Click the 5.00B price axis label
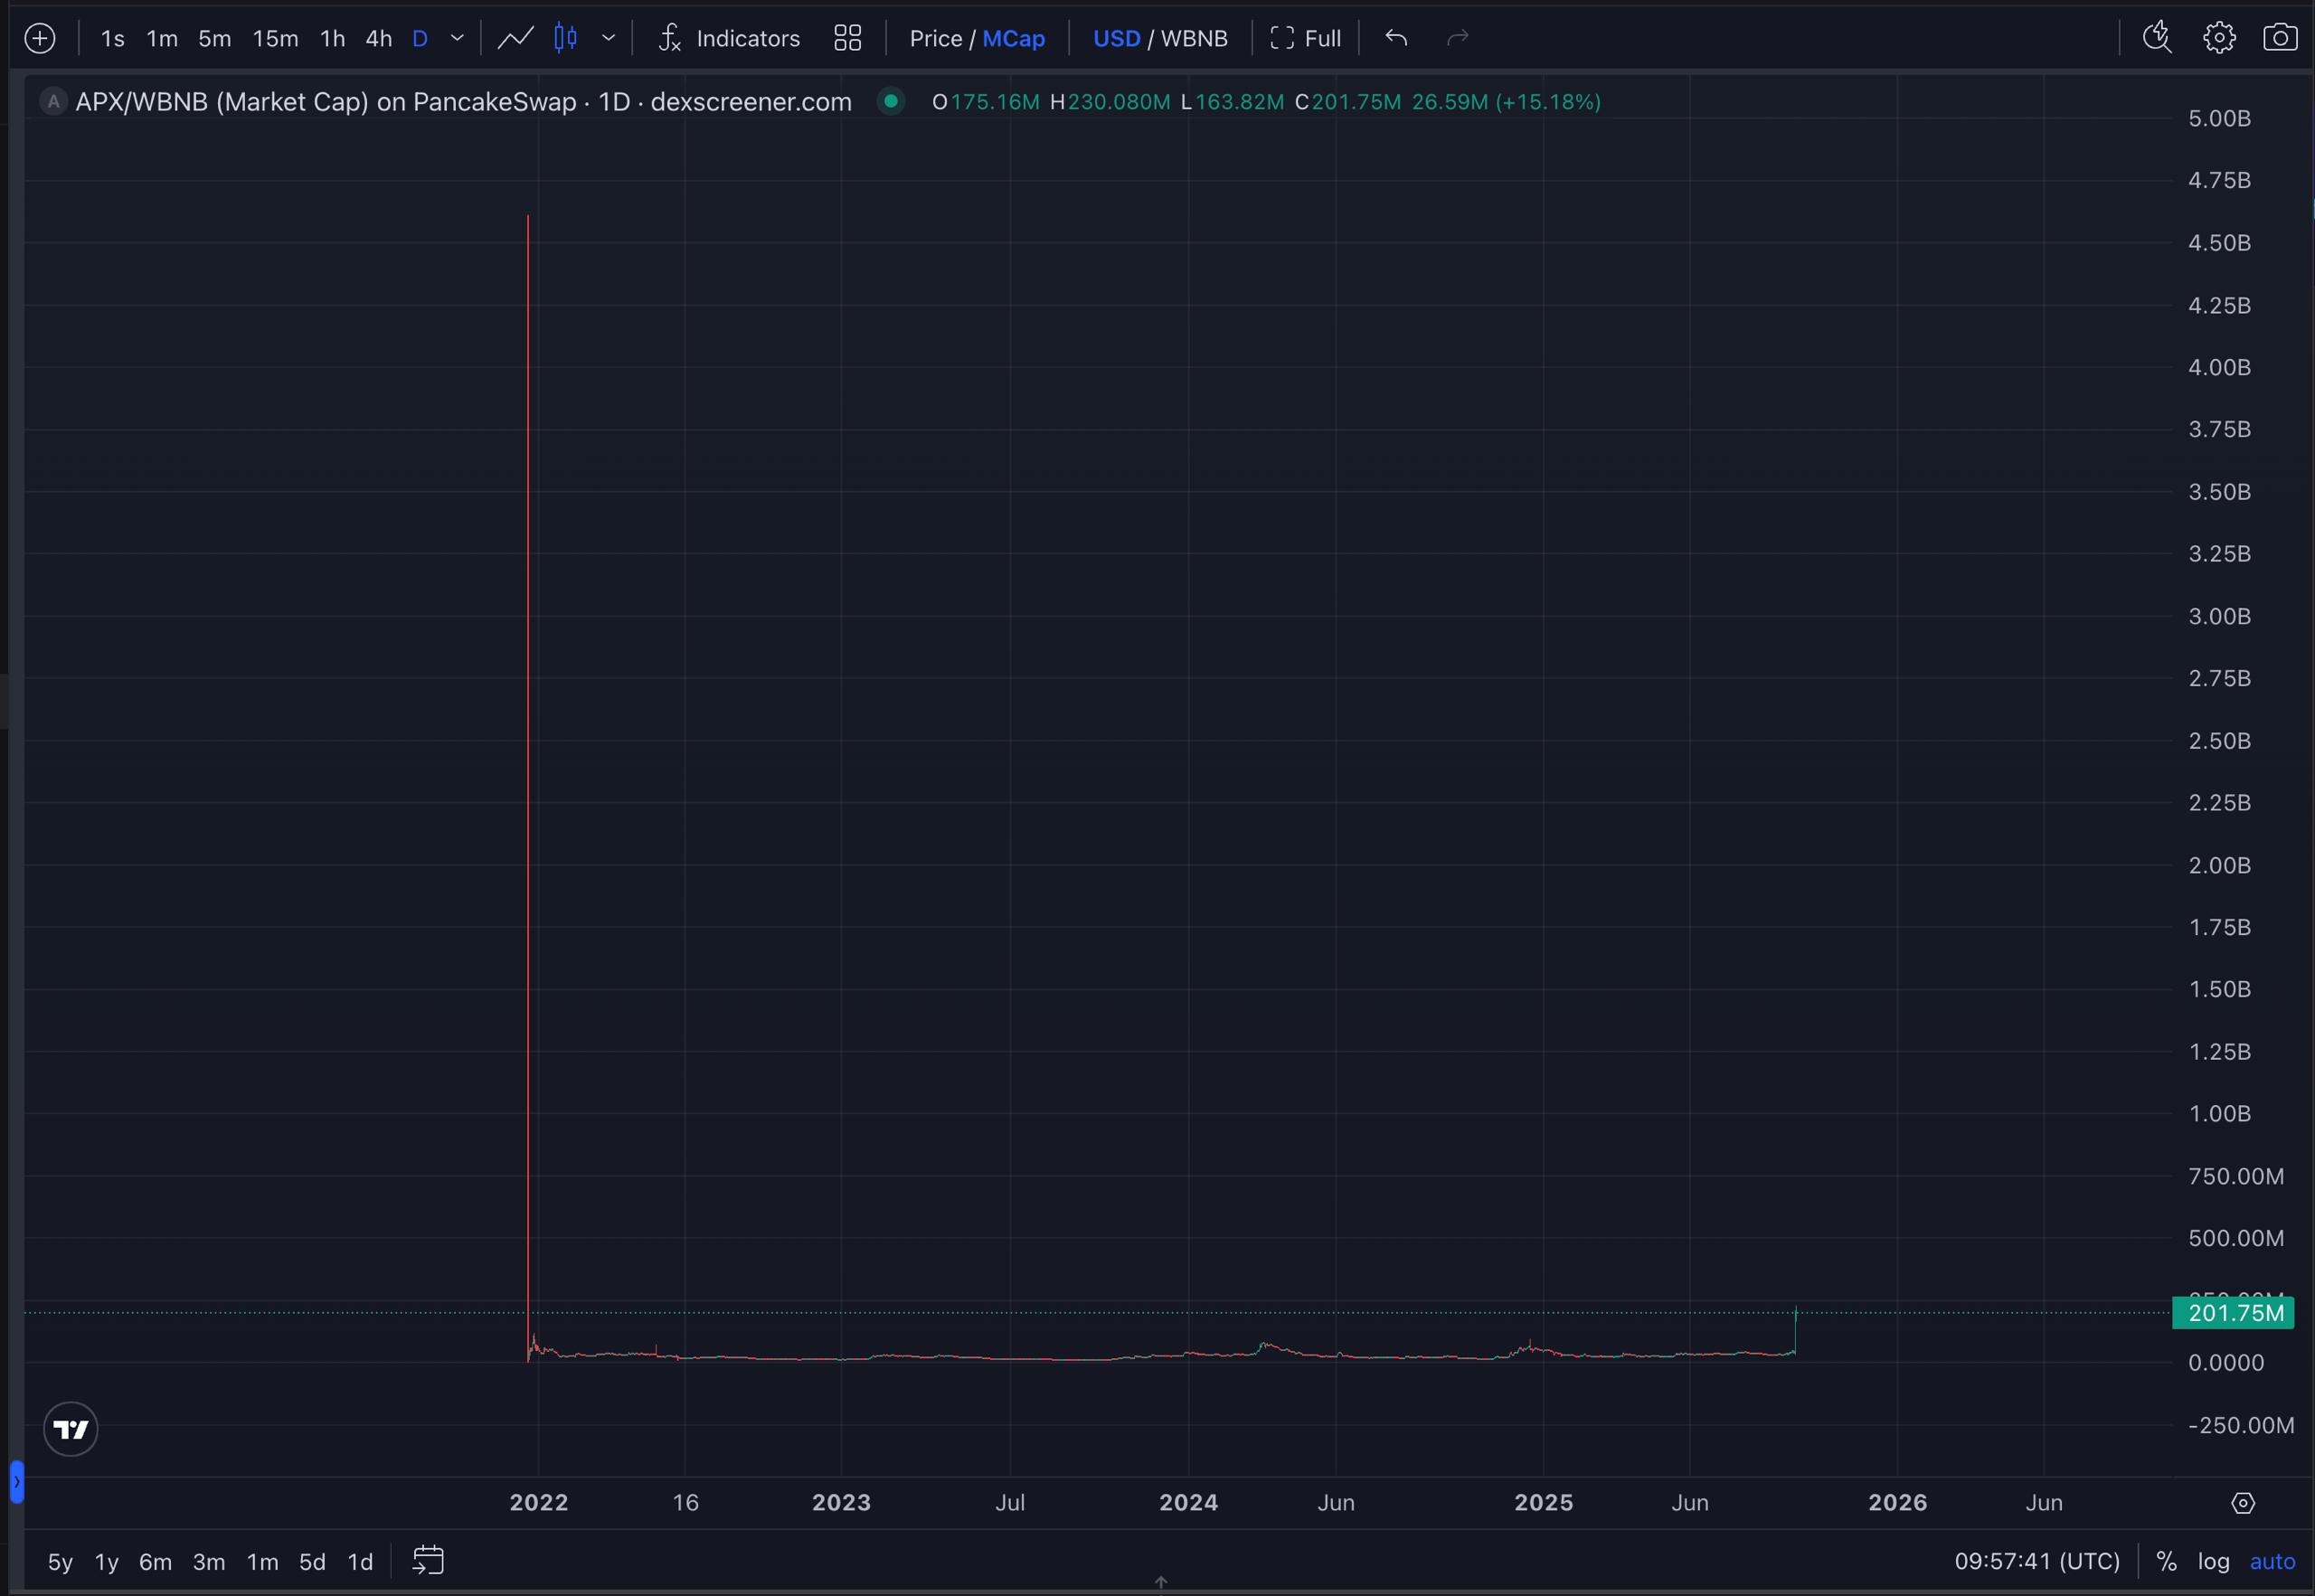The height and width of the screenshot is (1596, 2315). [x=2219, y=118]
